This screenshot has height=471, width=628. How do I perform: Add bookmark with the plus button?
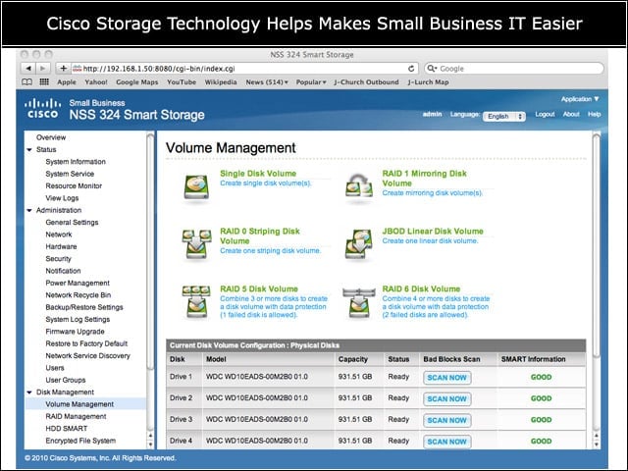pyautogui.click(x=63, y=69)
